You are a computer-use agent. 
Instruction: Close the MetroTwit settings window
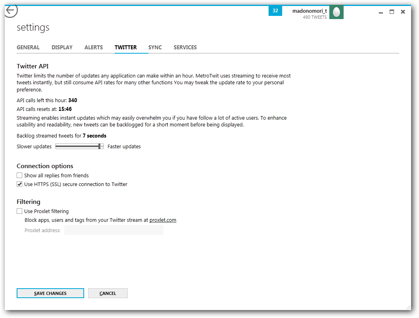pos(403,12)
